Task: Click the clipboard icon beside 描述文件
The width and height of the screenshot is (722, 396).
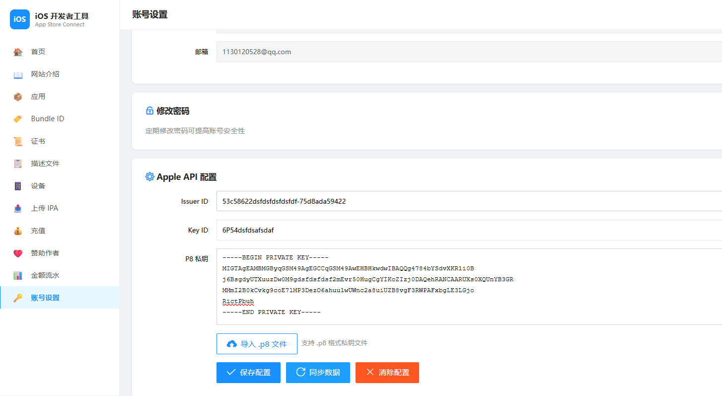Action: 18,164
